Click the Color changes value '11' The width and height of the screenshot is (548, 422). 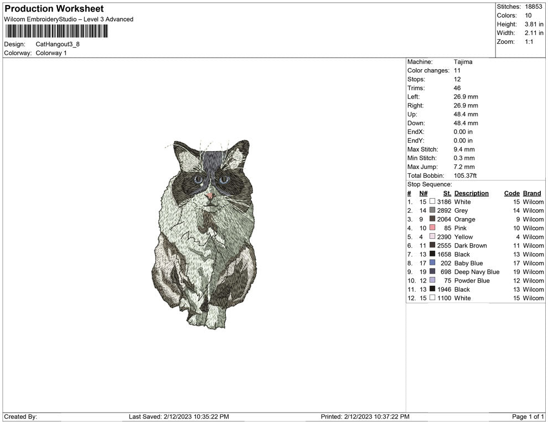point(457,71)
